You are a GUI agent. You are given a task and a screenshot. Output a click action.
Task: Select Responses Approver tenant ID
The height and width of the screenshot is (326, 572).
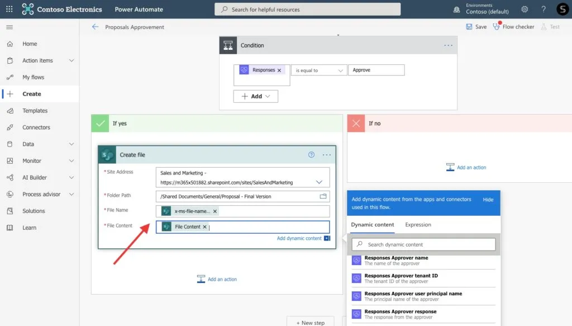(423, 278)
